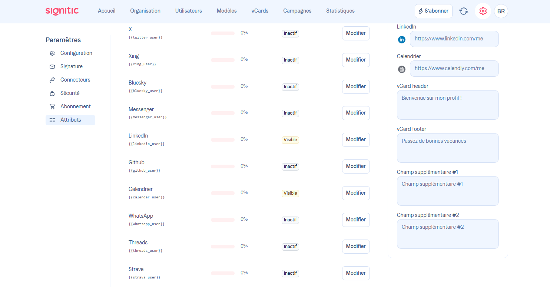Click Modifier for the WhatsApp attribute

click(x=356, y=220)
